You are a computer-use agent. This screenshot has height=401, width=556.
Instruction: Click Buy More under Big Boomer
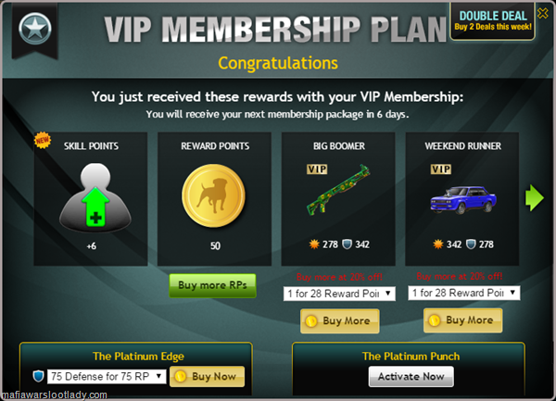pos(340,321)
